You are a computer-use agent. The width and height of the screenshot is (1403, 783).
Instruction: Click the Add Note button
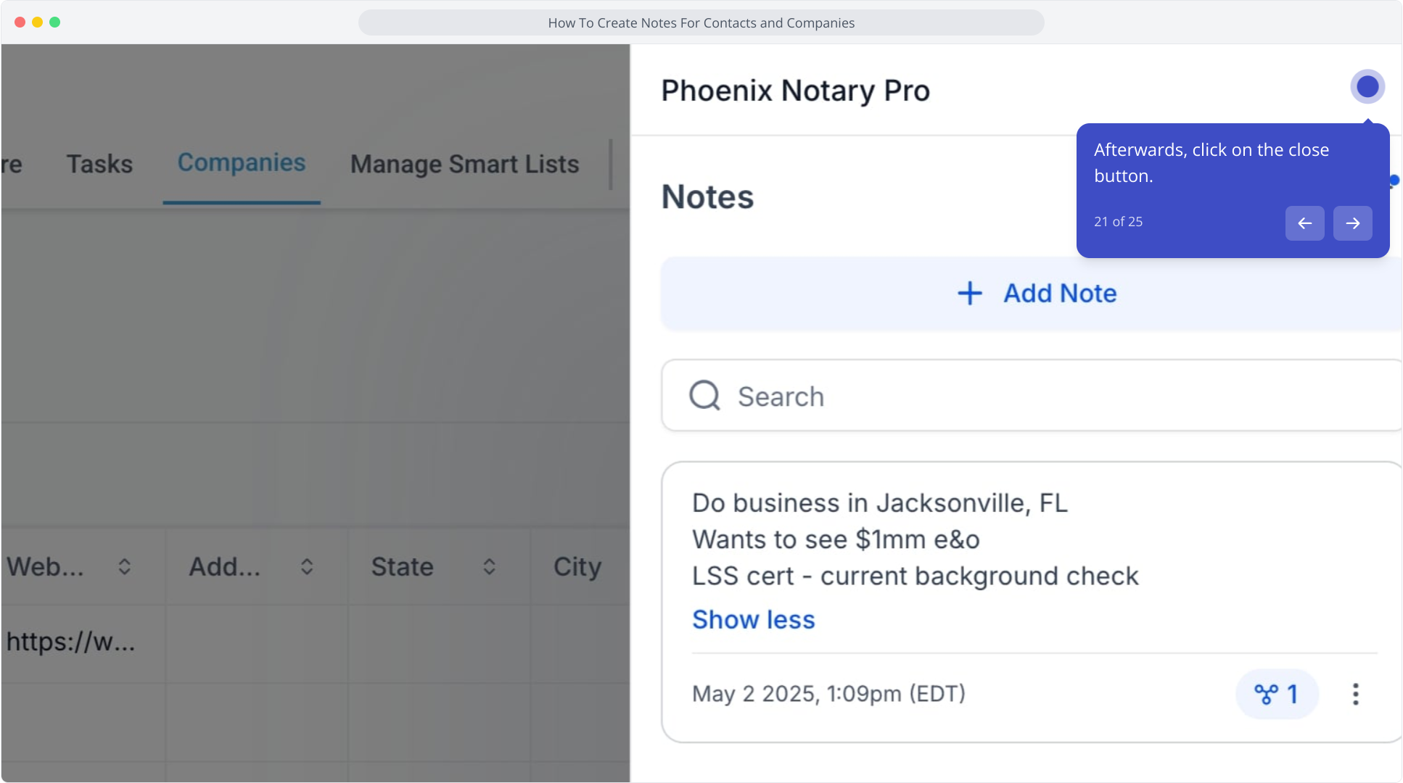[1031, 294]
